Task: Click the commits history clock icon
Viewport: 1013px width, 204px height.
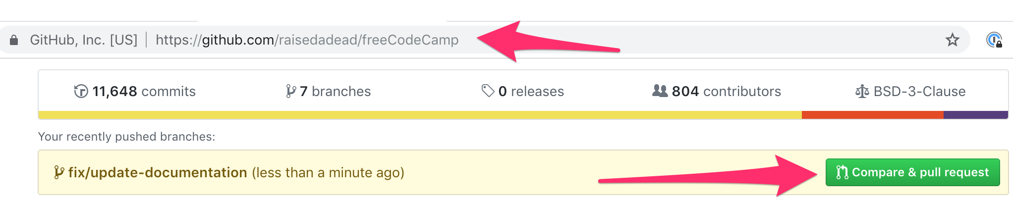Action: (81, 92)
